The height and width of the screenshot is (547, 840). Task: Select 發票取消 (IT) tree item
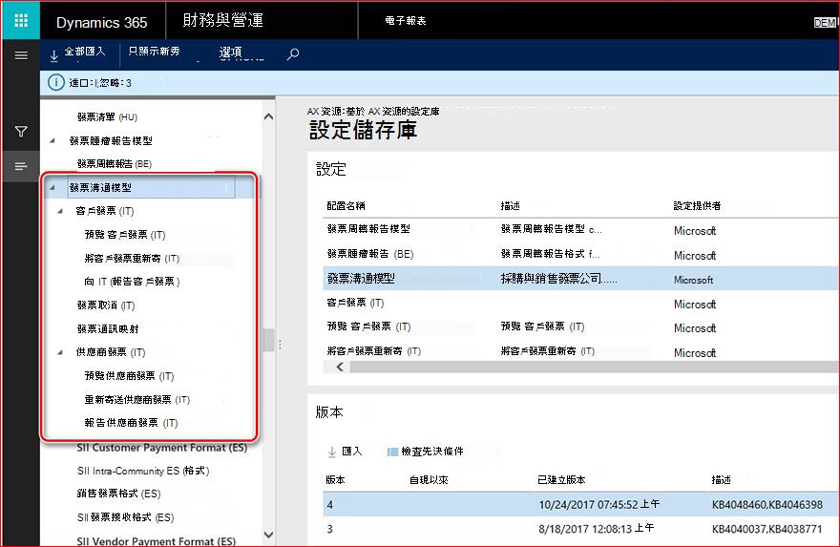(106, 305)
